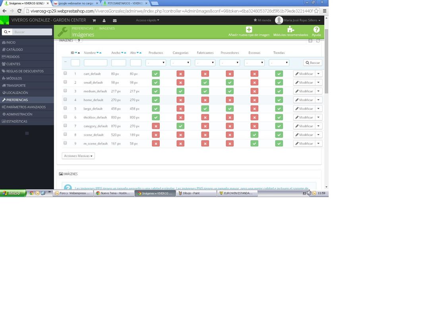Click the browser reload icon
437x317 pixels.
(x=19, y=11)
